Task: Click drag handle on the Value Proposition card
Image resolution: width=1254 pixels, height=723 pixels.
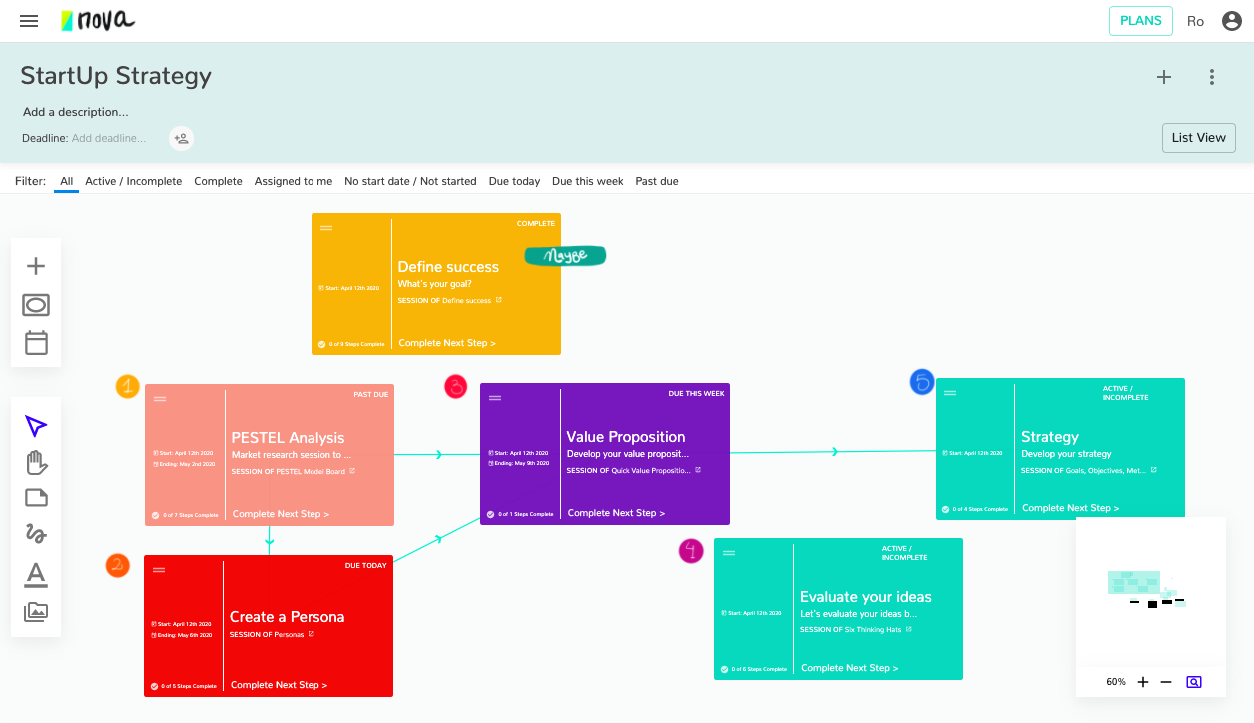Action: click(495, 398)
